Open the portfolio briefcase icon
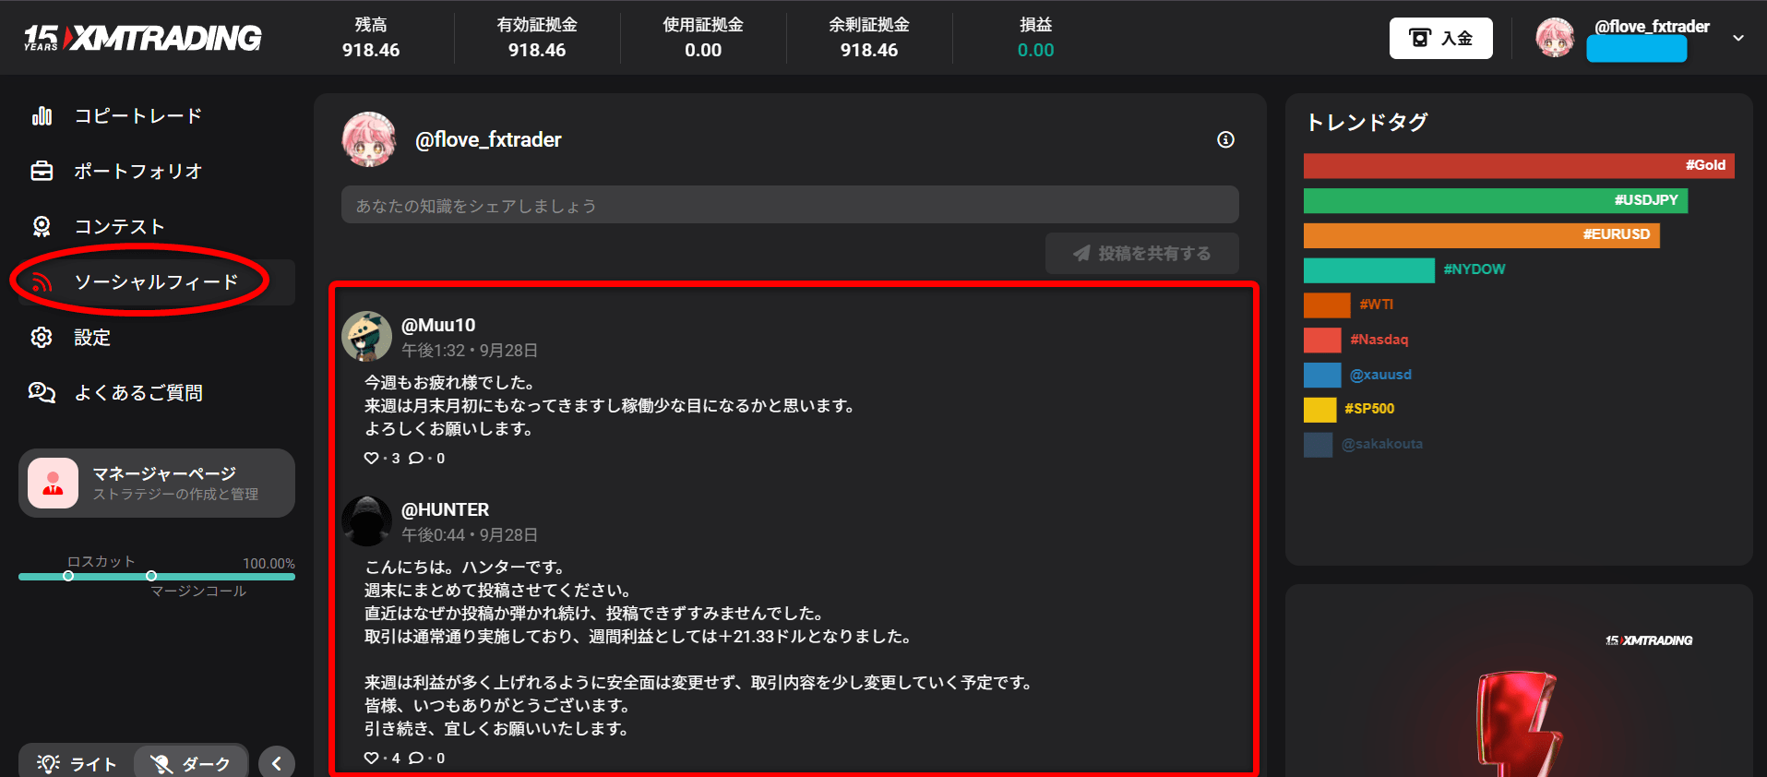 pos(42,172)
